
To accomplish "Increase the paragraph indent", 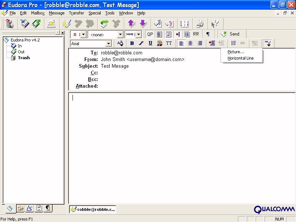I will click(212, 43).
